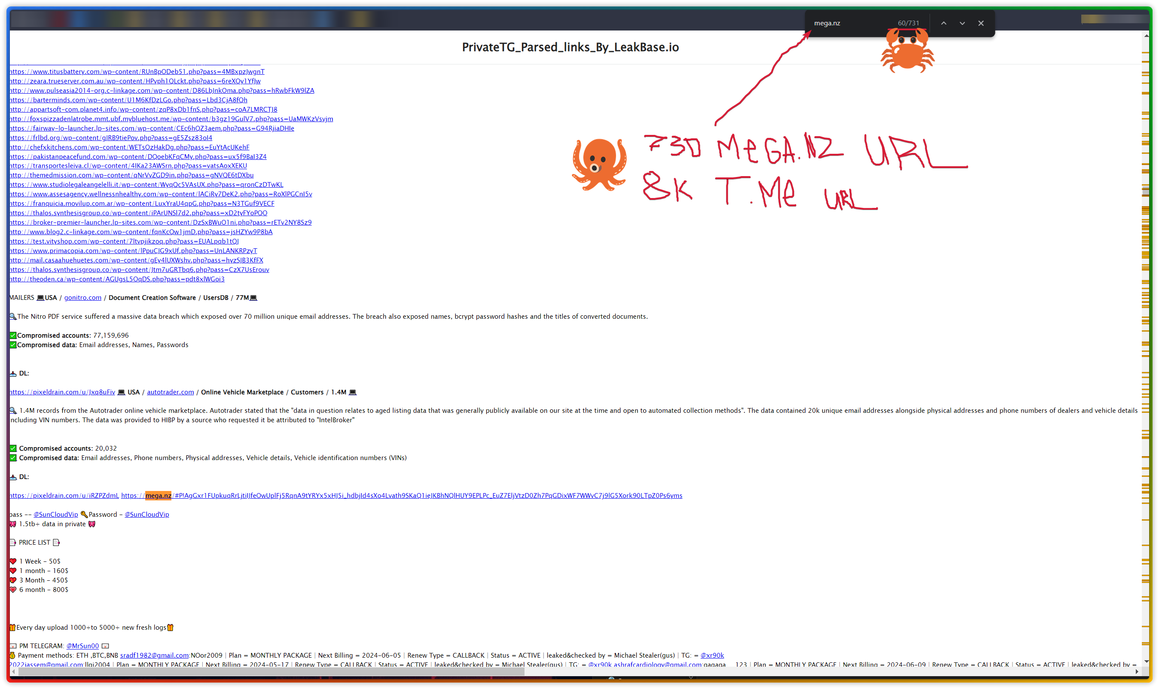Click the 'Compromised accounts: 20,032' text

pos(68,448)
